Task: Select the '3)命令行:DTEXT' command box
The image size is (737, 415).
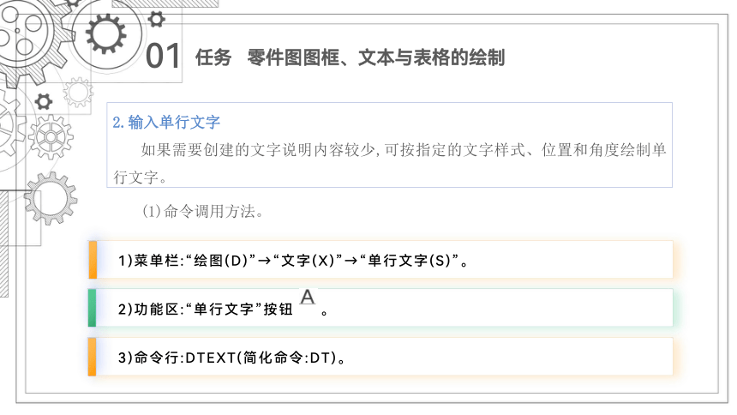Action: point(380,357)
